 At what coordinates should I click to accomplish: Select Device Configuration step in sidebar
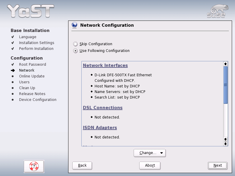click(38, 100)
